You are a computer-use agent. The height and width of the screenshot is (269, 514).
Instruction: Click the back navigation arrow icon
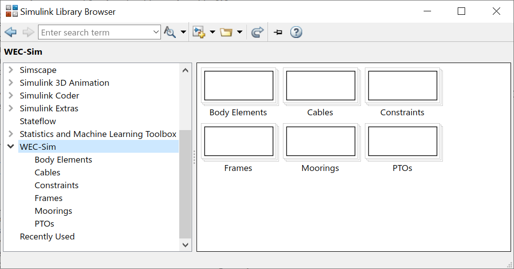pos(11,32)
